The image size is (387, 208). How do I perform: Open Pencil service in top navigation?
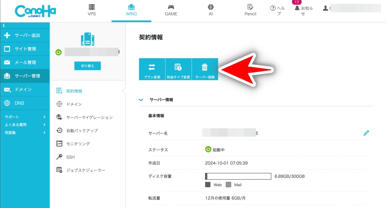pyautogui.click(x=250, y=10)
